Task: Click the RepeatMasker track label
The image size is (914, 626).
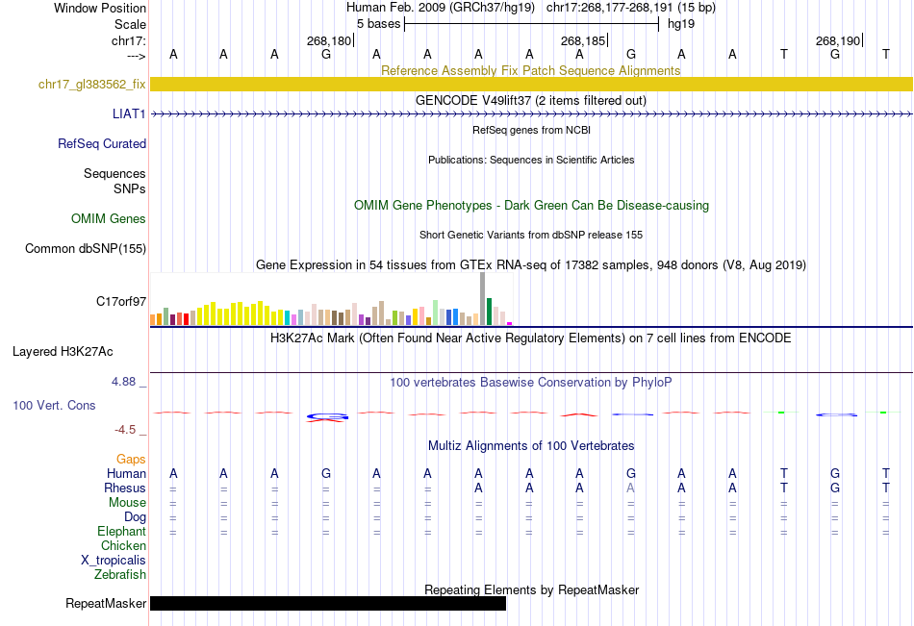Action: (x=106, y=603)
